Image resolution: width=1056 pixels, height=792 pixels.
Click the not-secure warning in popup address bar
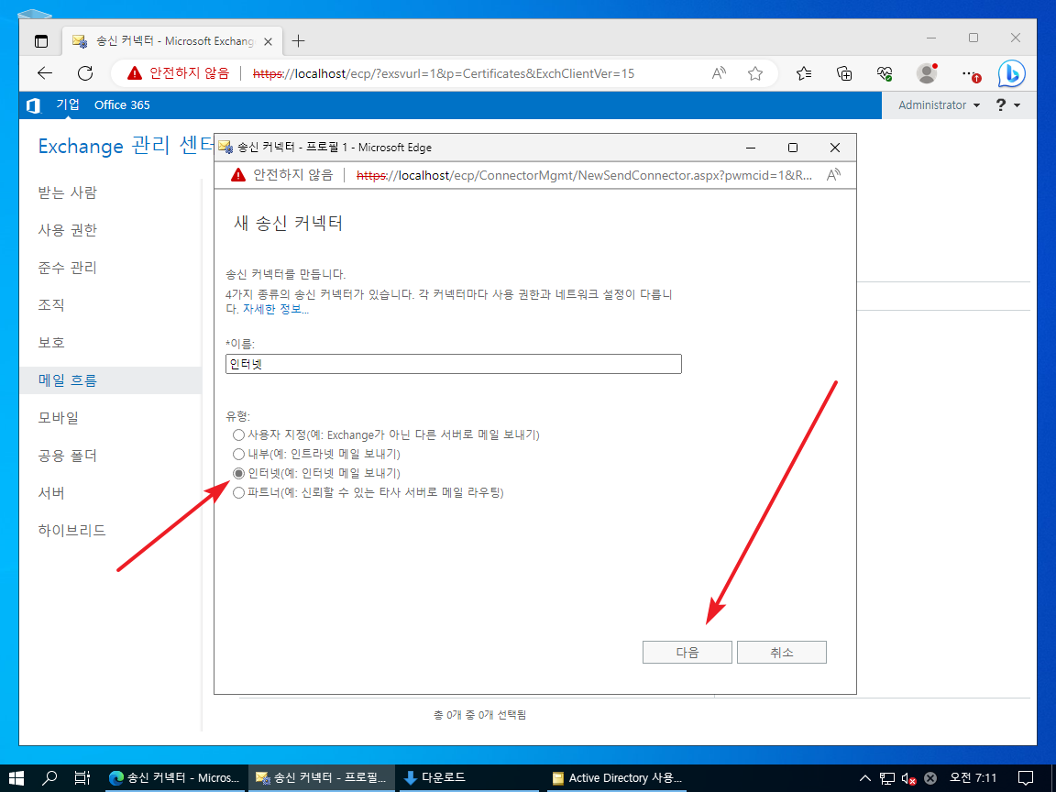pyautogui.click(x=238, y=175)
